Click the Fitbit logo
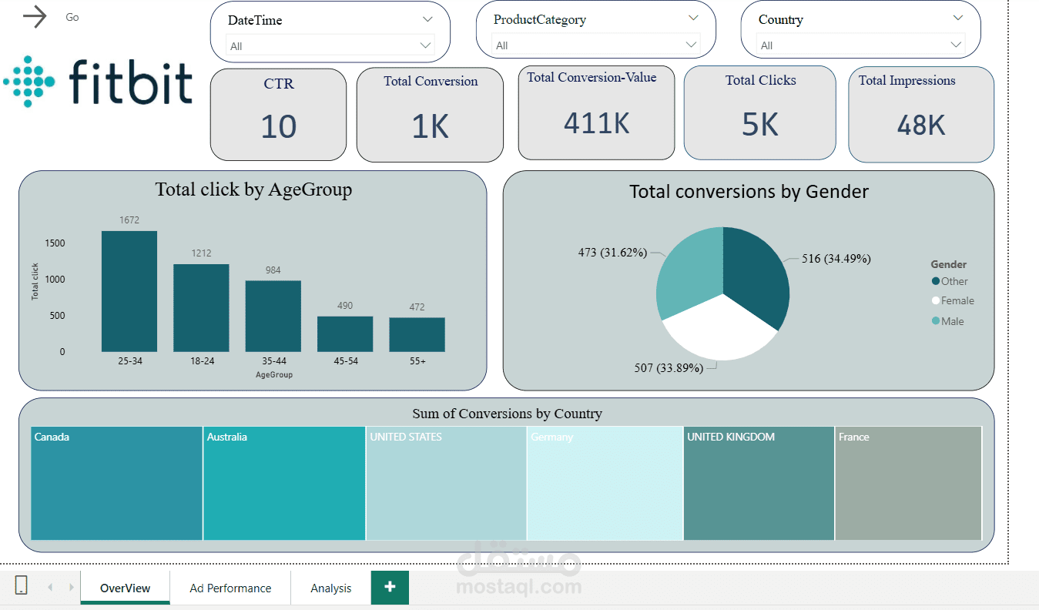 coord(98,82)
